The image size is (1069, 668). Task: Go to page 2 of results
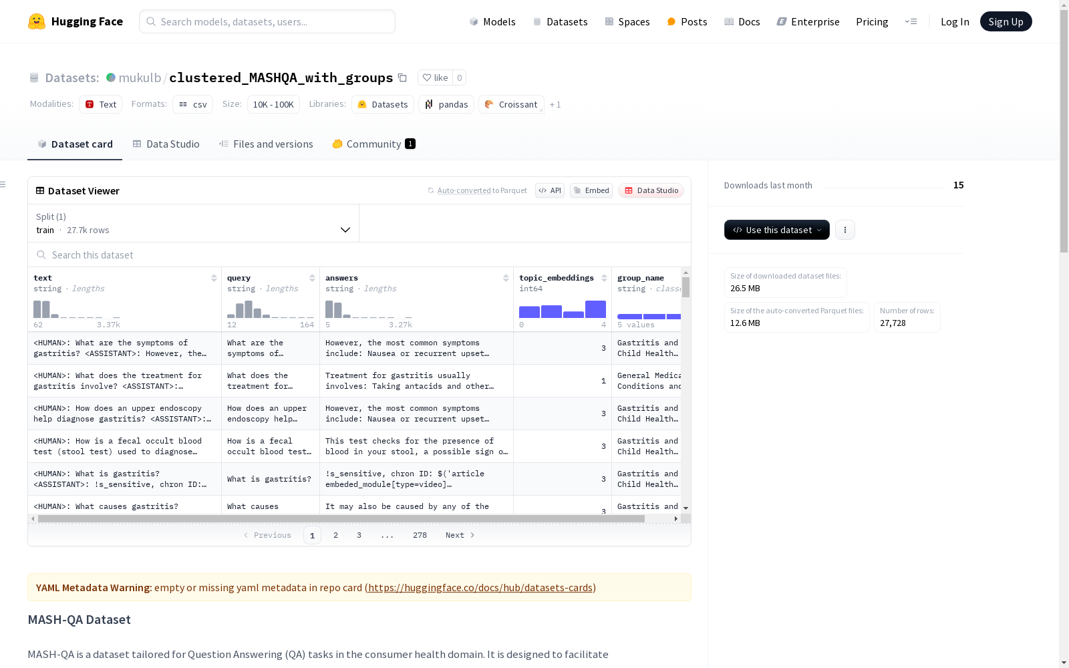coord(335,535)
